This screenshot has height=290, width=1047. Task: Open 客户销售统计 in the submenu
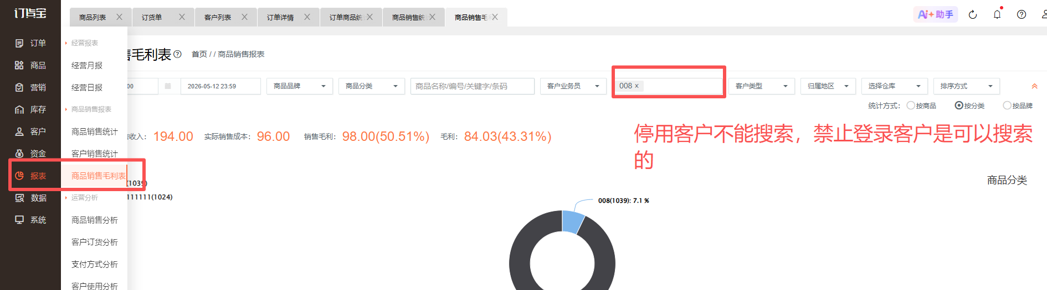(x=95, y=154)
